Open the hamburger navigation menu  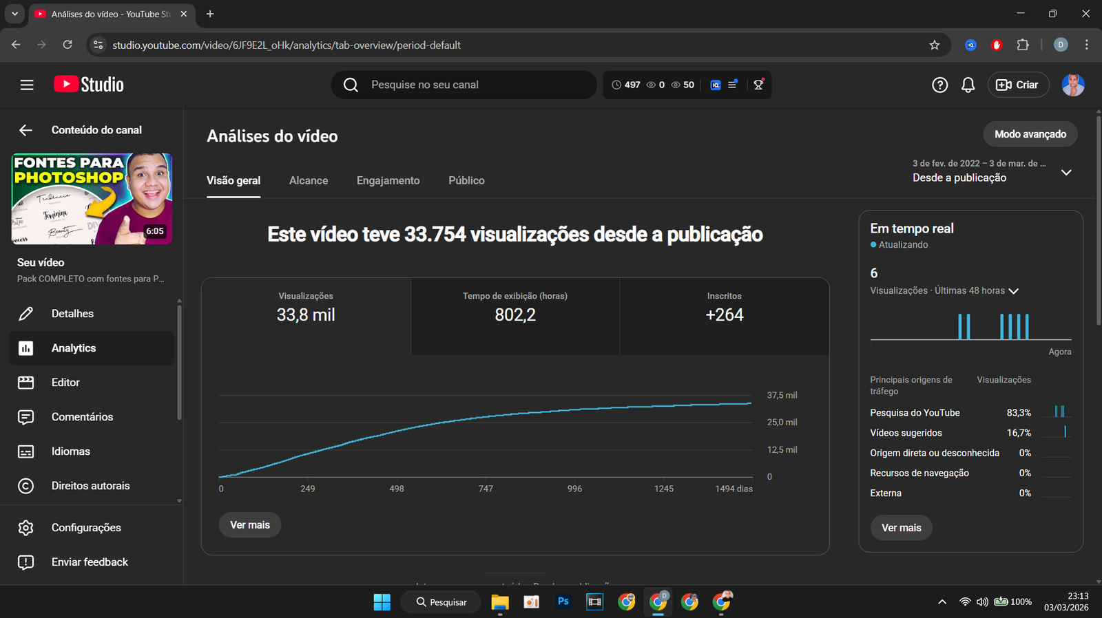point(27,85)
